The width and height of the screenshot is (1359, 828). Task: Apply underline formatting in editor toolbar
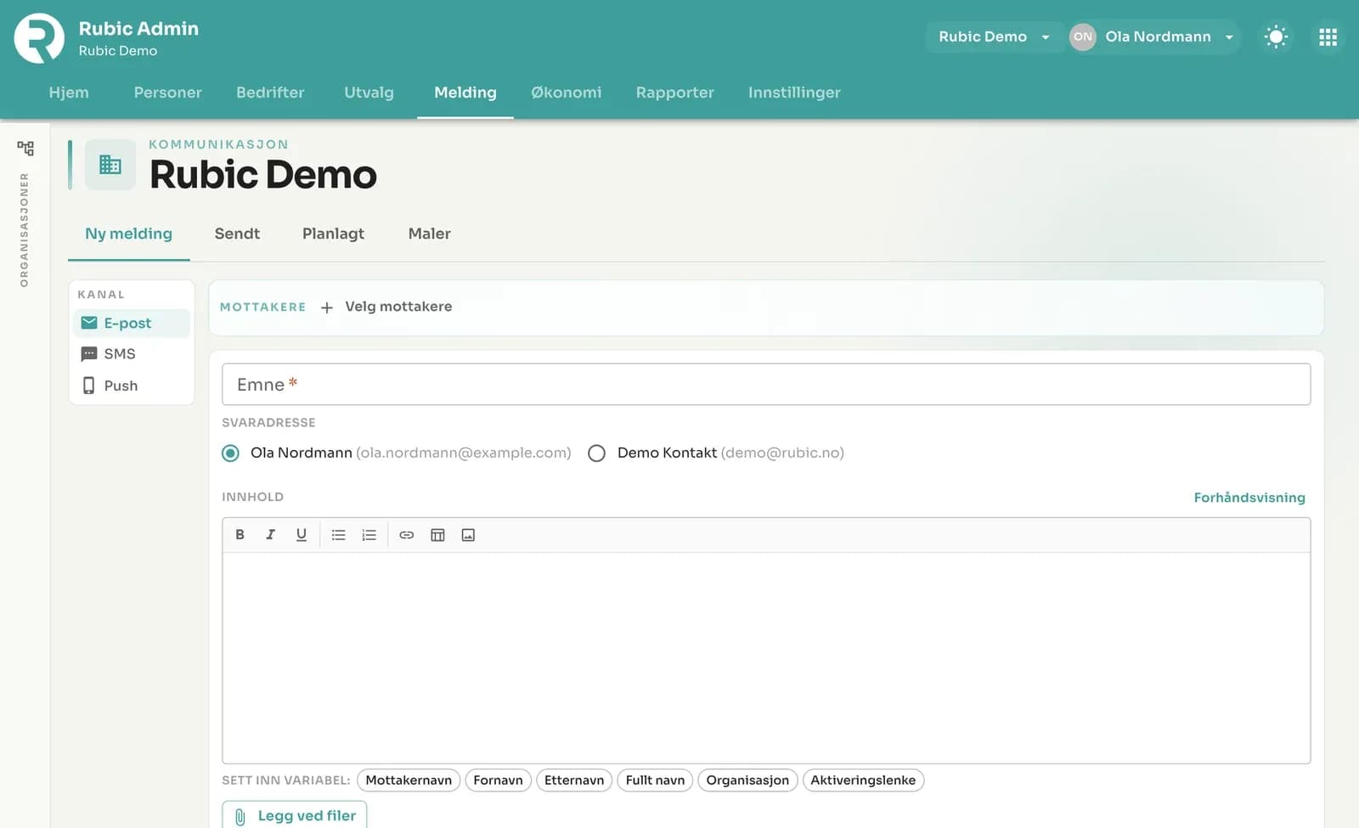click(x=302, y=535)
